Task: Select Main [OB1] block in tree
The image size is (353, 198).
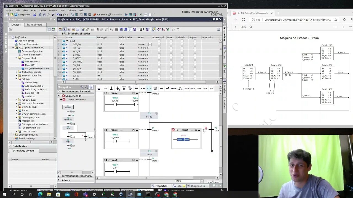Action: tap(30, 65)
